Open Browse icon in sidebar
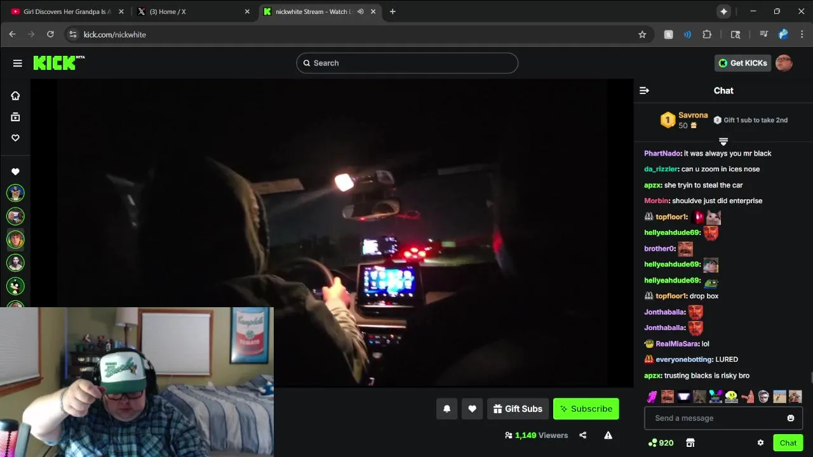This screenshot has height=457, width=813. tap(15, 117)
